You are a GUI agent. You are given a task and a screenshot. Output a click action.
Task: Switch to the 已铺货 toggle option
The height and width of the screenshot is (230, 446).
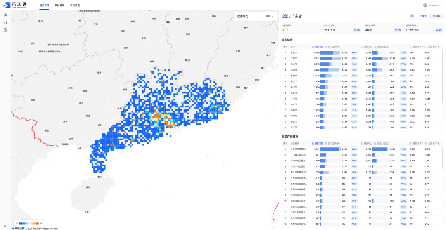422,16
